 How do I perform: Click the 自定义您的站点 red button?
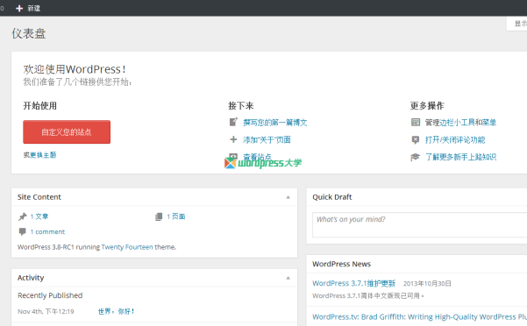(67, 132)
